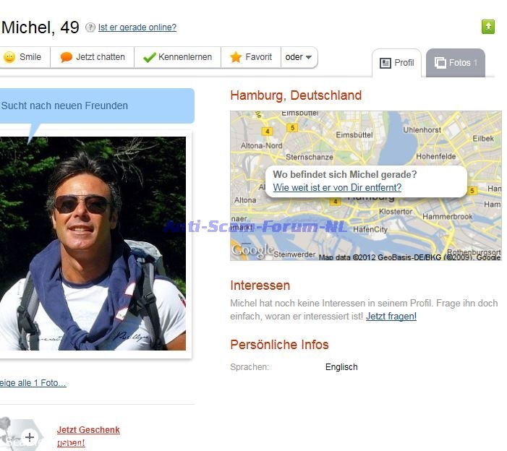Expand the oder dropdown arrow
This screenshot has width=507, height=451.
click(309, 57)
